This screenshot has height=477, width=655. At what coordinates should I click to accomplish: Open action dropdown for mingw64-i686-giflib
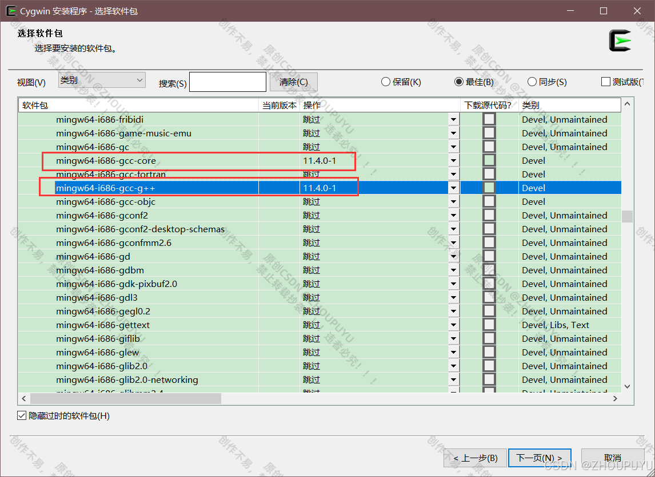pyautogui.click(x=454, y=338)
